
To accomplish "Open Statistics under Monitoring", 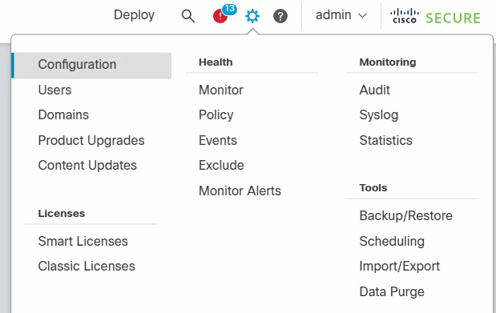I will click(x=385, y=140).
